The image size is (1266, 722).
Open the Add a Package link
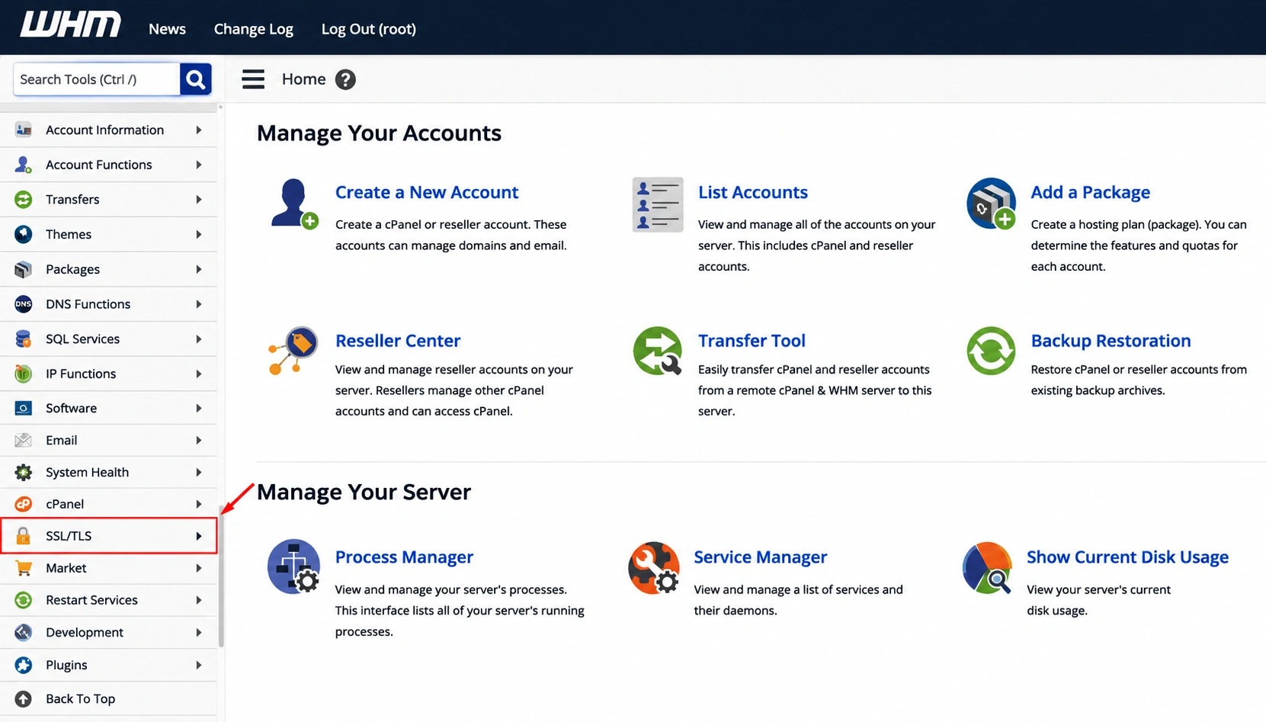pyautogui.click(x=1090, y=192)
